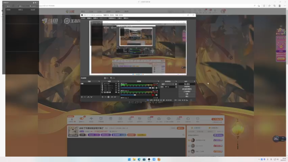
Task: Click the Douyu logo in the site header
Action: pyautogui.click(x=70, y=12)
